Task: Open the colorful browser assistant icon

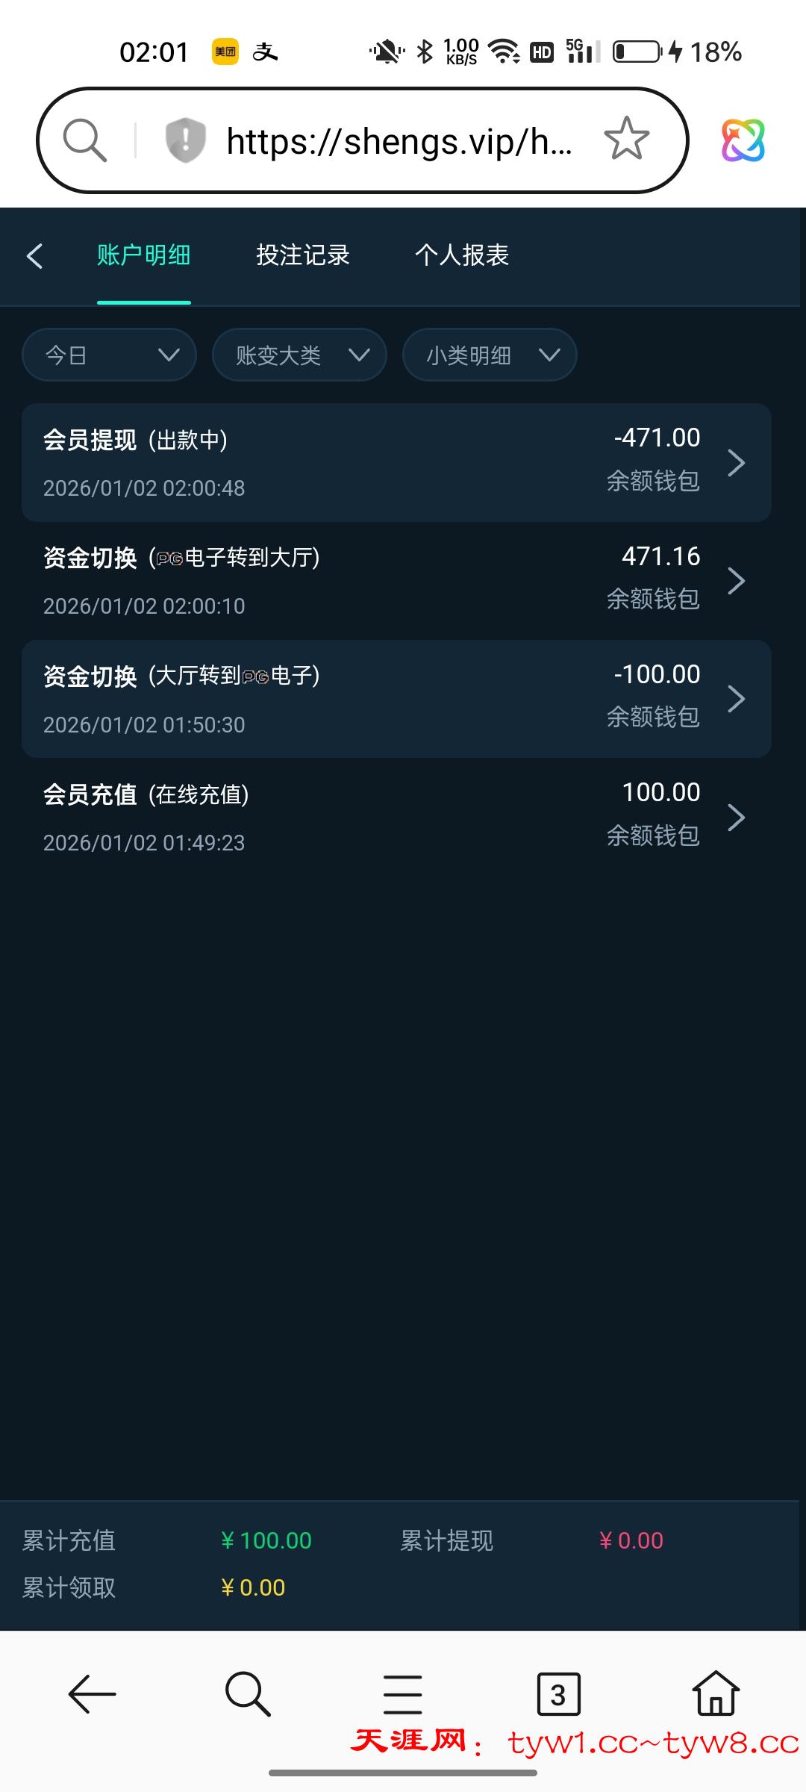Action: 743,140
